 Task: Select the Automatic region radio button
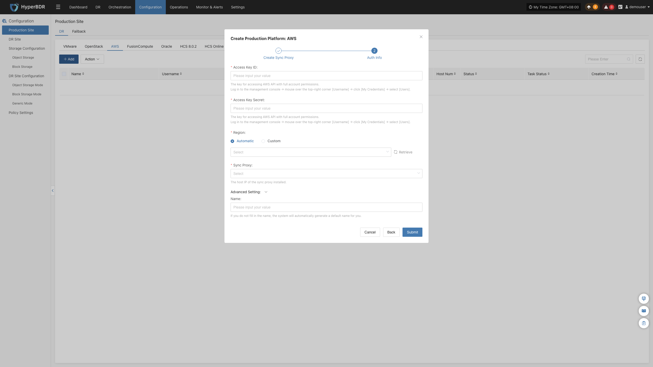coord(232,141)
